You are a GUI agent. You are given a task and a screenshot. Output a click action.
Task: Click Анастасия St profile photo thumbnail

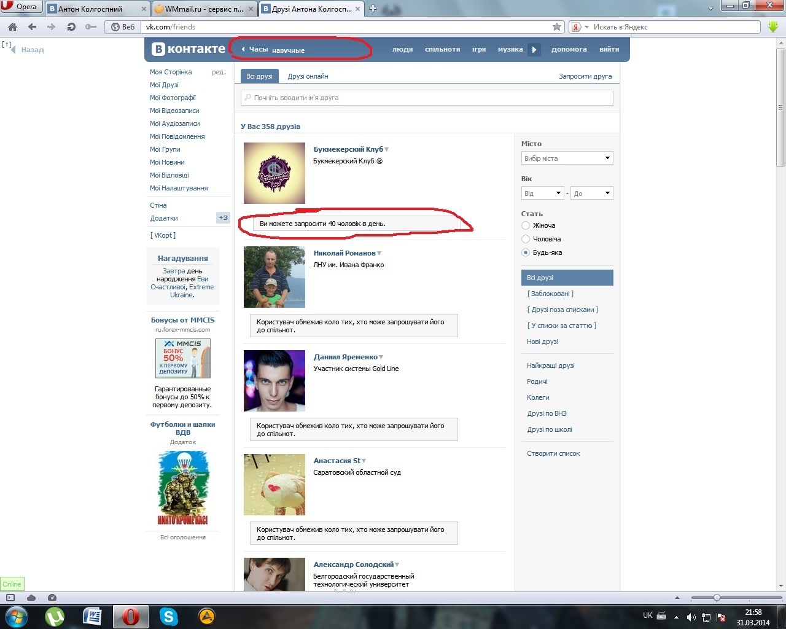pyautogui.click(x=274, y=485)
